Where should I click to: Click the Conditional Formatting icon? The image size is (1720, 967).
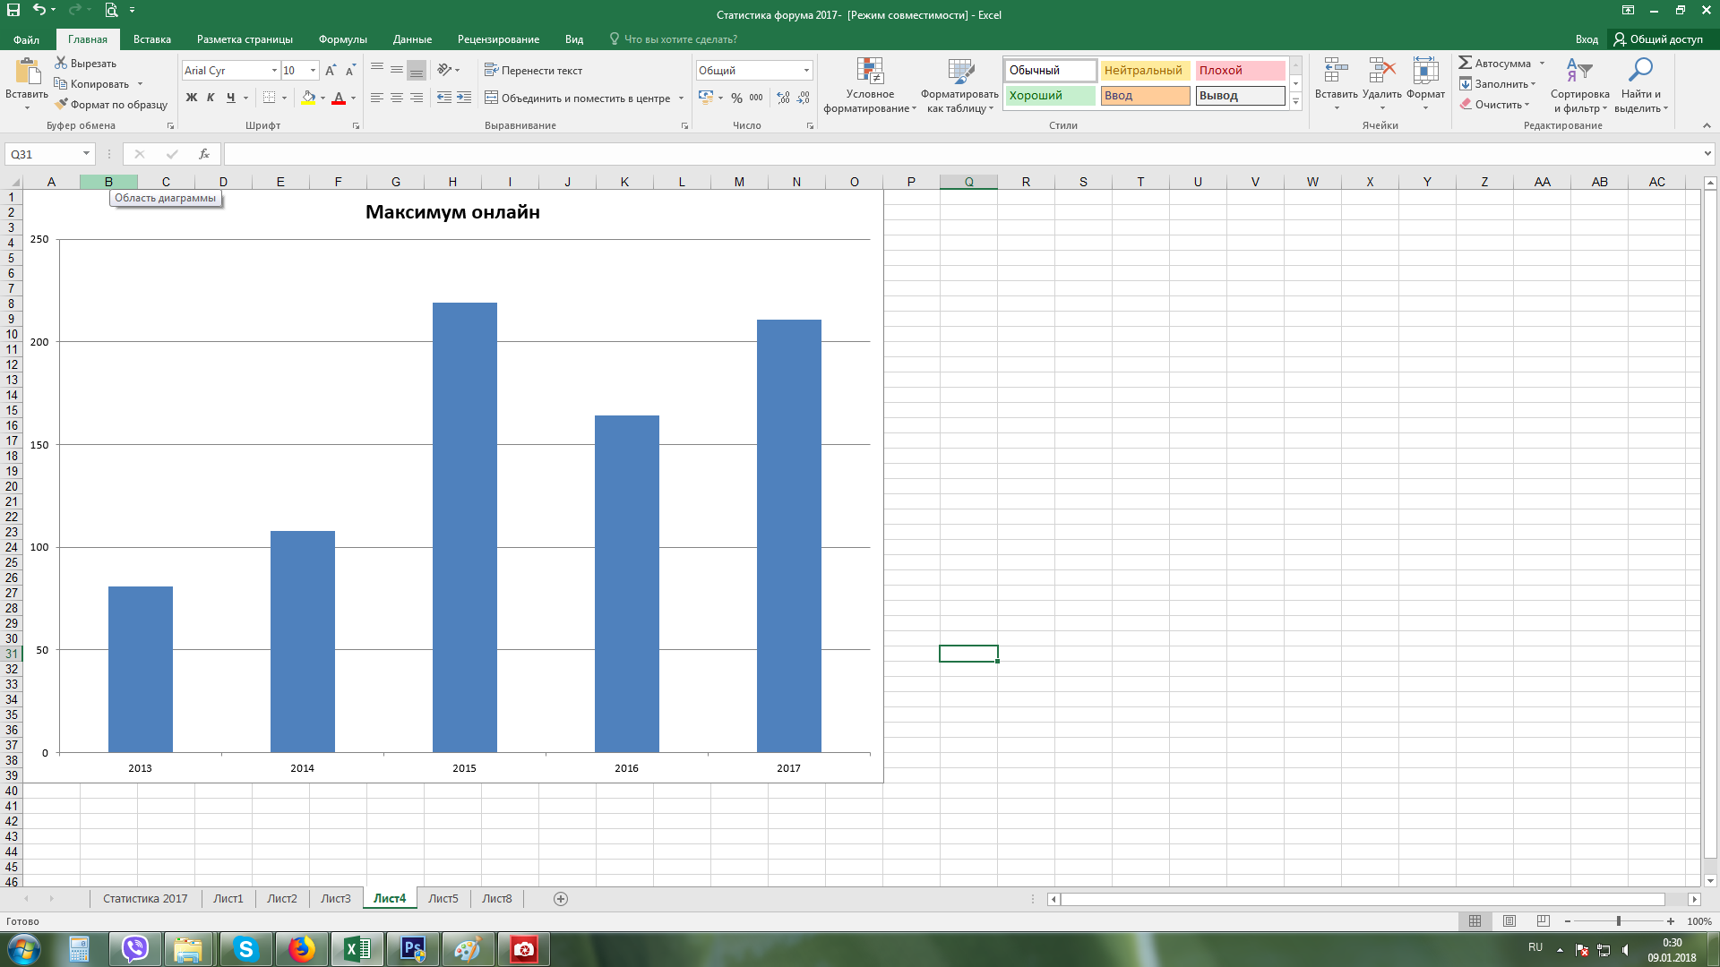click(x=869, y=72)
